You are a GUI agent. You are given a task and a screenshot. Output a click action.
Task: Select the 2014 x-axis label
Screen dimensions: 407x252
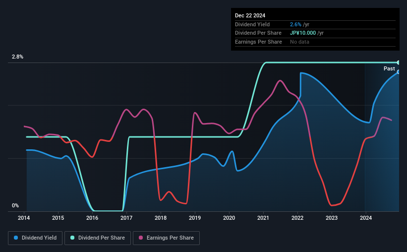24,218
